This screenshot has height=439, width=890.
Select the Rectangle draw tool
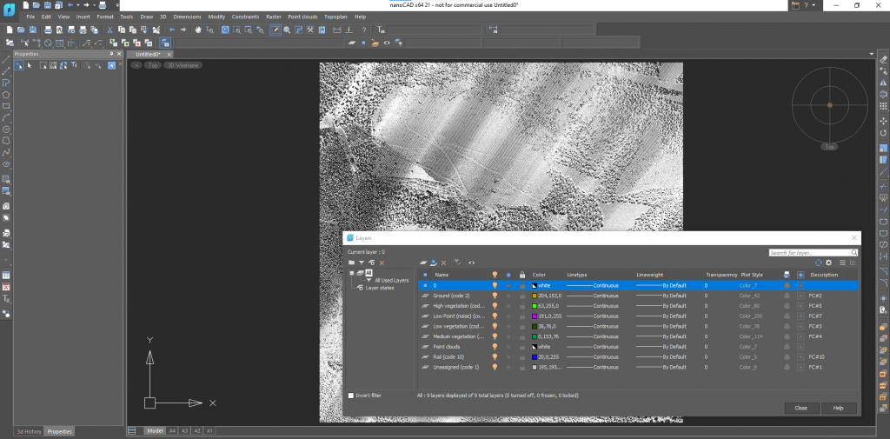6,106
